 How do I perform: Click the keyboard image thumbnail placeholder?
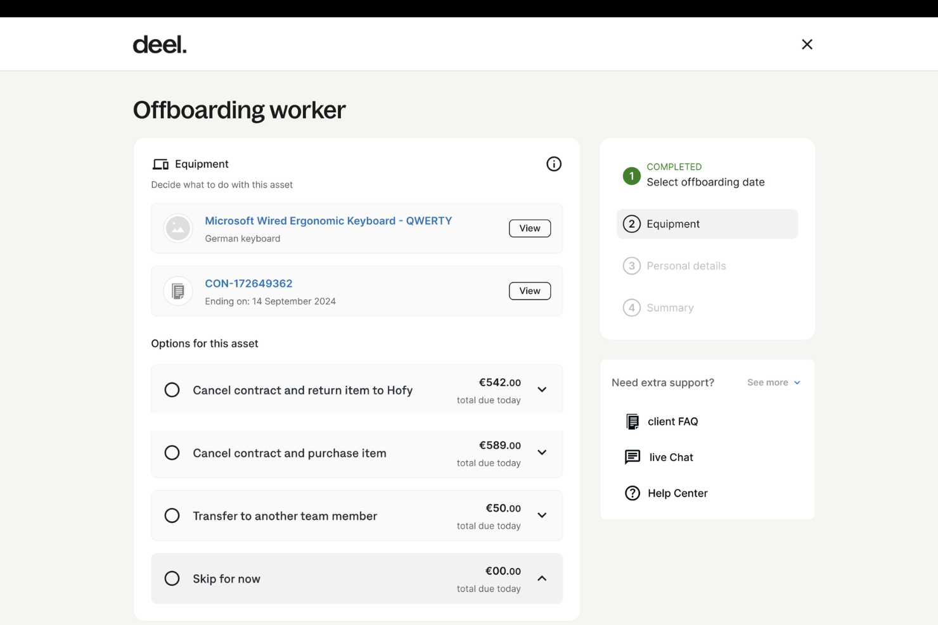177,228
